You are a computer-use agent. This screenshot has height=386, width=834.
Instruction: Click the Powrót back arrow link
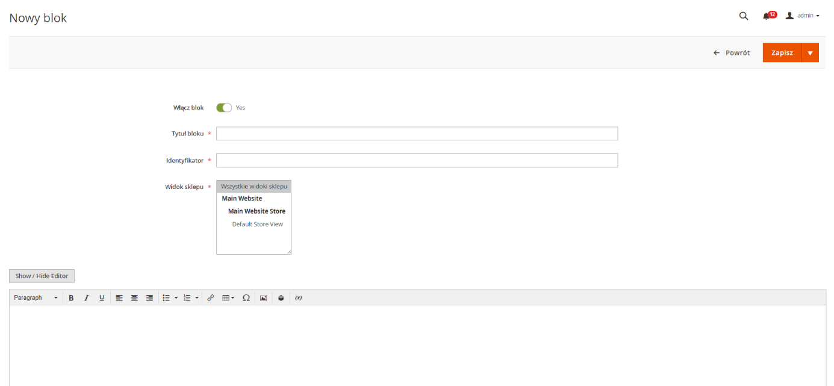point(732,53)
